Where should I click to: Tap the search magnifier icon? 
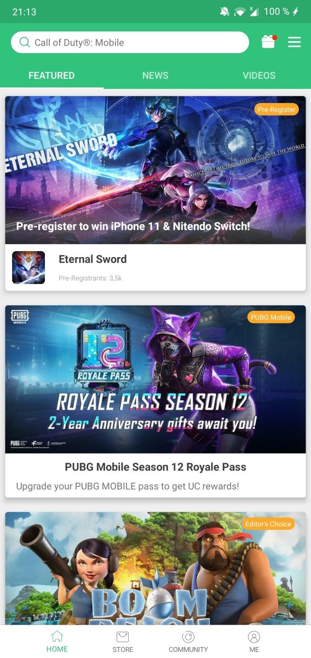[25, 42]
